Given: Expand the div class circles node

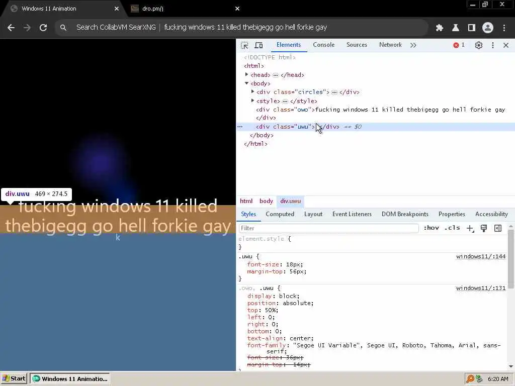Looking at the screenshot, I should pyautogui.click(x=252, y=92).
